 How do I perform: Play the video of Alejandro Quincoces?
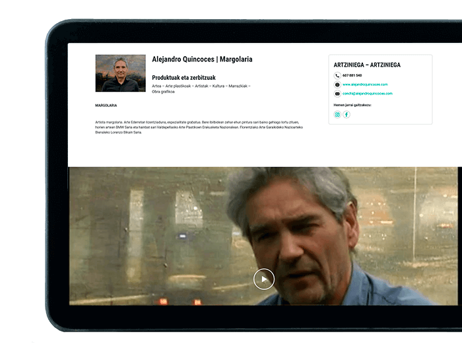[x=263, y=279]
